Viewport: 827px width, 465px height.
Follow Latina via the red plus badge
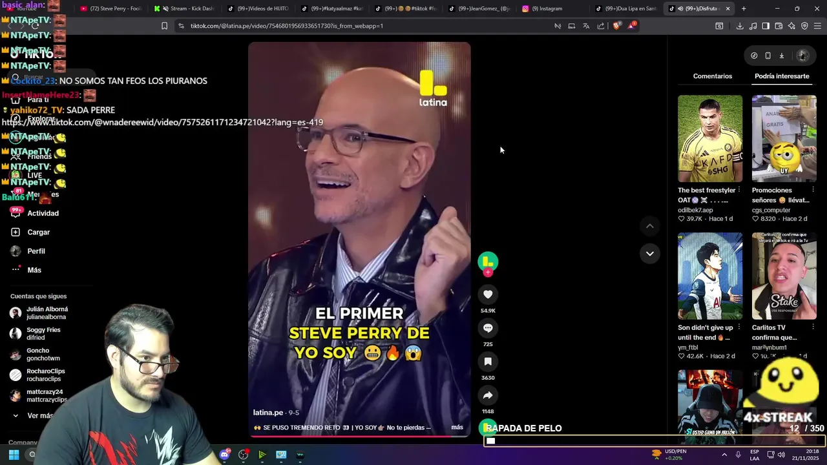[488, 273]
